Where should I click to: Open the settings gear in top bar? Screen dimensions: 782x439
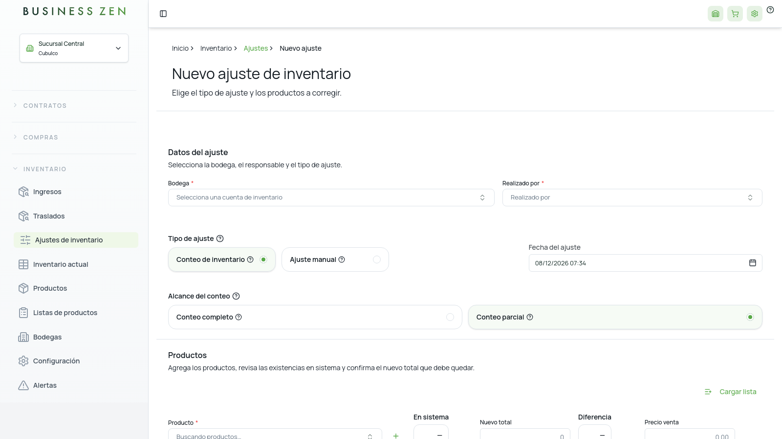pos(755,14)
